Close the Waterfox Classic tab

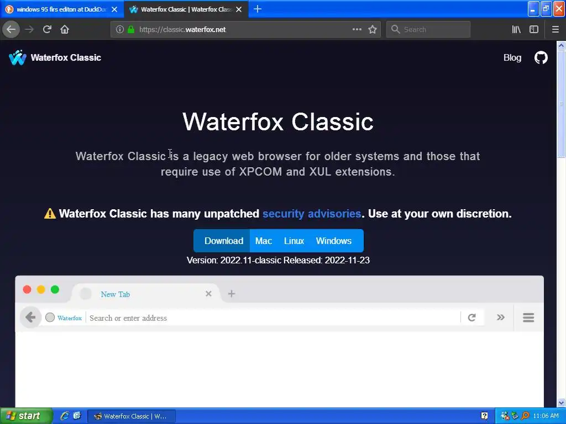coord(239,9)
